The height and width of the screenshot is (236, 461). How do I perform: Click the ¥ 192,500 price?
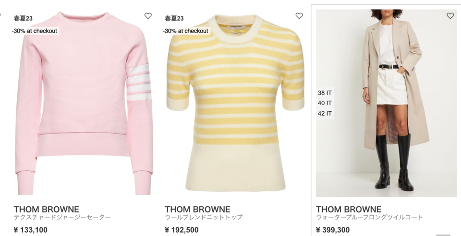pos(182,230)
